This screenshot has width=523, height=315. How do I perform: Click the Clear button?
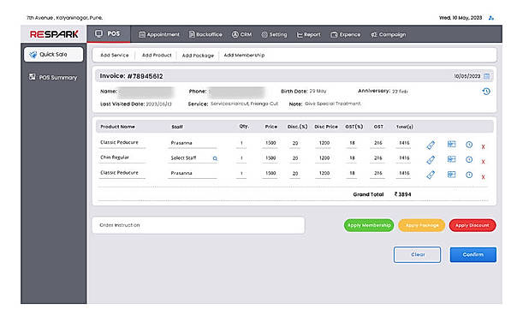(x=417, y=254)
